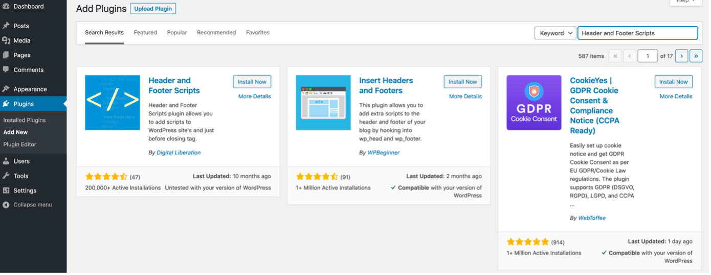Click the Dashboard icon in sidebar
Screen dimensions: 711x275
tap(6, 7)
